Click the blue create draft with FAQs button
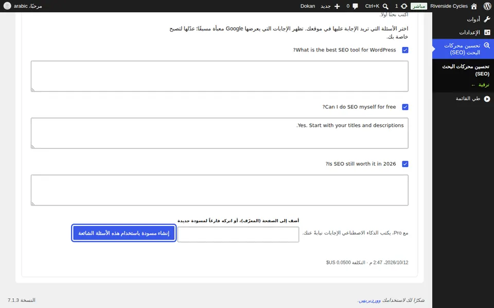Viewport: 494px width, 308px height. point(124,233)
